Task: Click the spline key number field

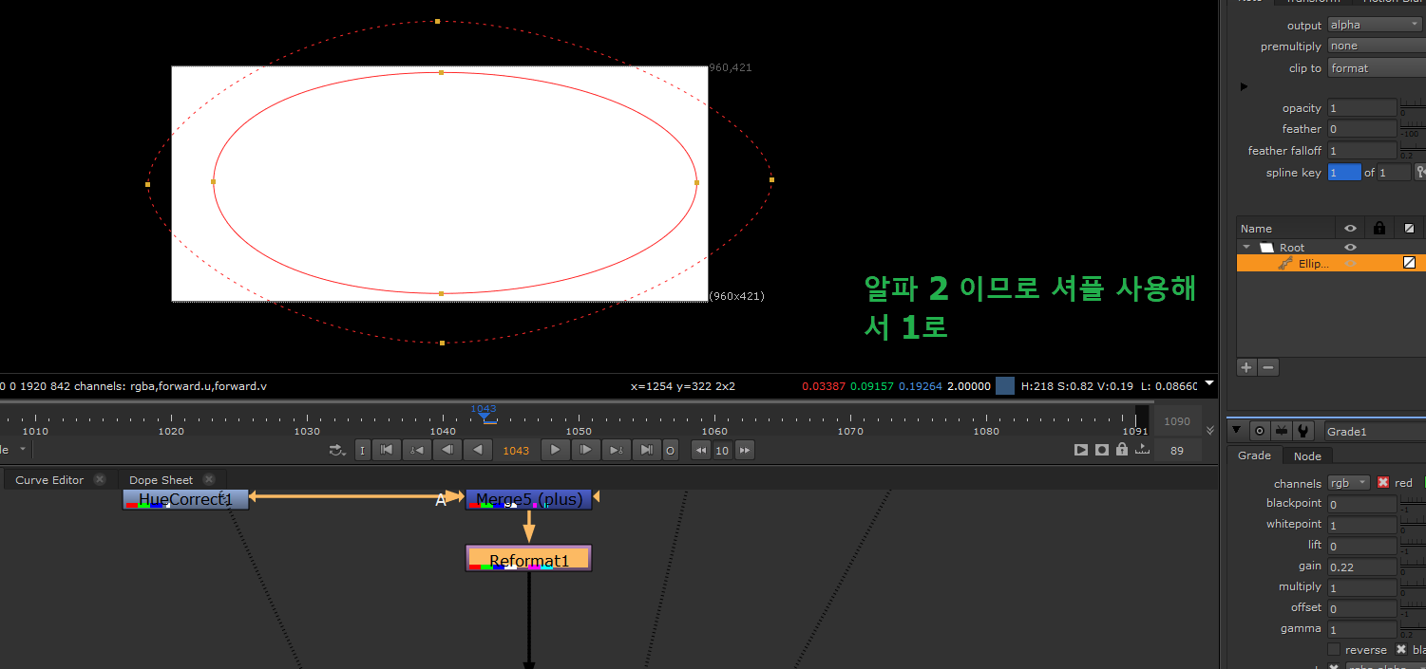Action: click(1344, 173)
